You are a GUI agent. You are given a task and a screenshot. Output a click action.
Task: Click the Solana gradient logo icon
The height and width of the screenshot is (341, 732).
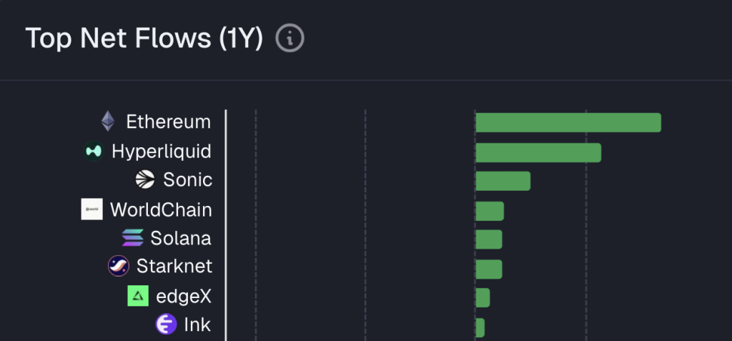pyautogui.click(x=132, y=238)
